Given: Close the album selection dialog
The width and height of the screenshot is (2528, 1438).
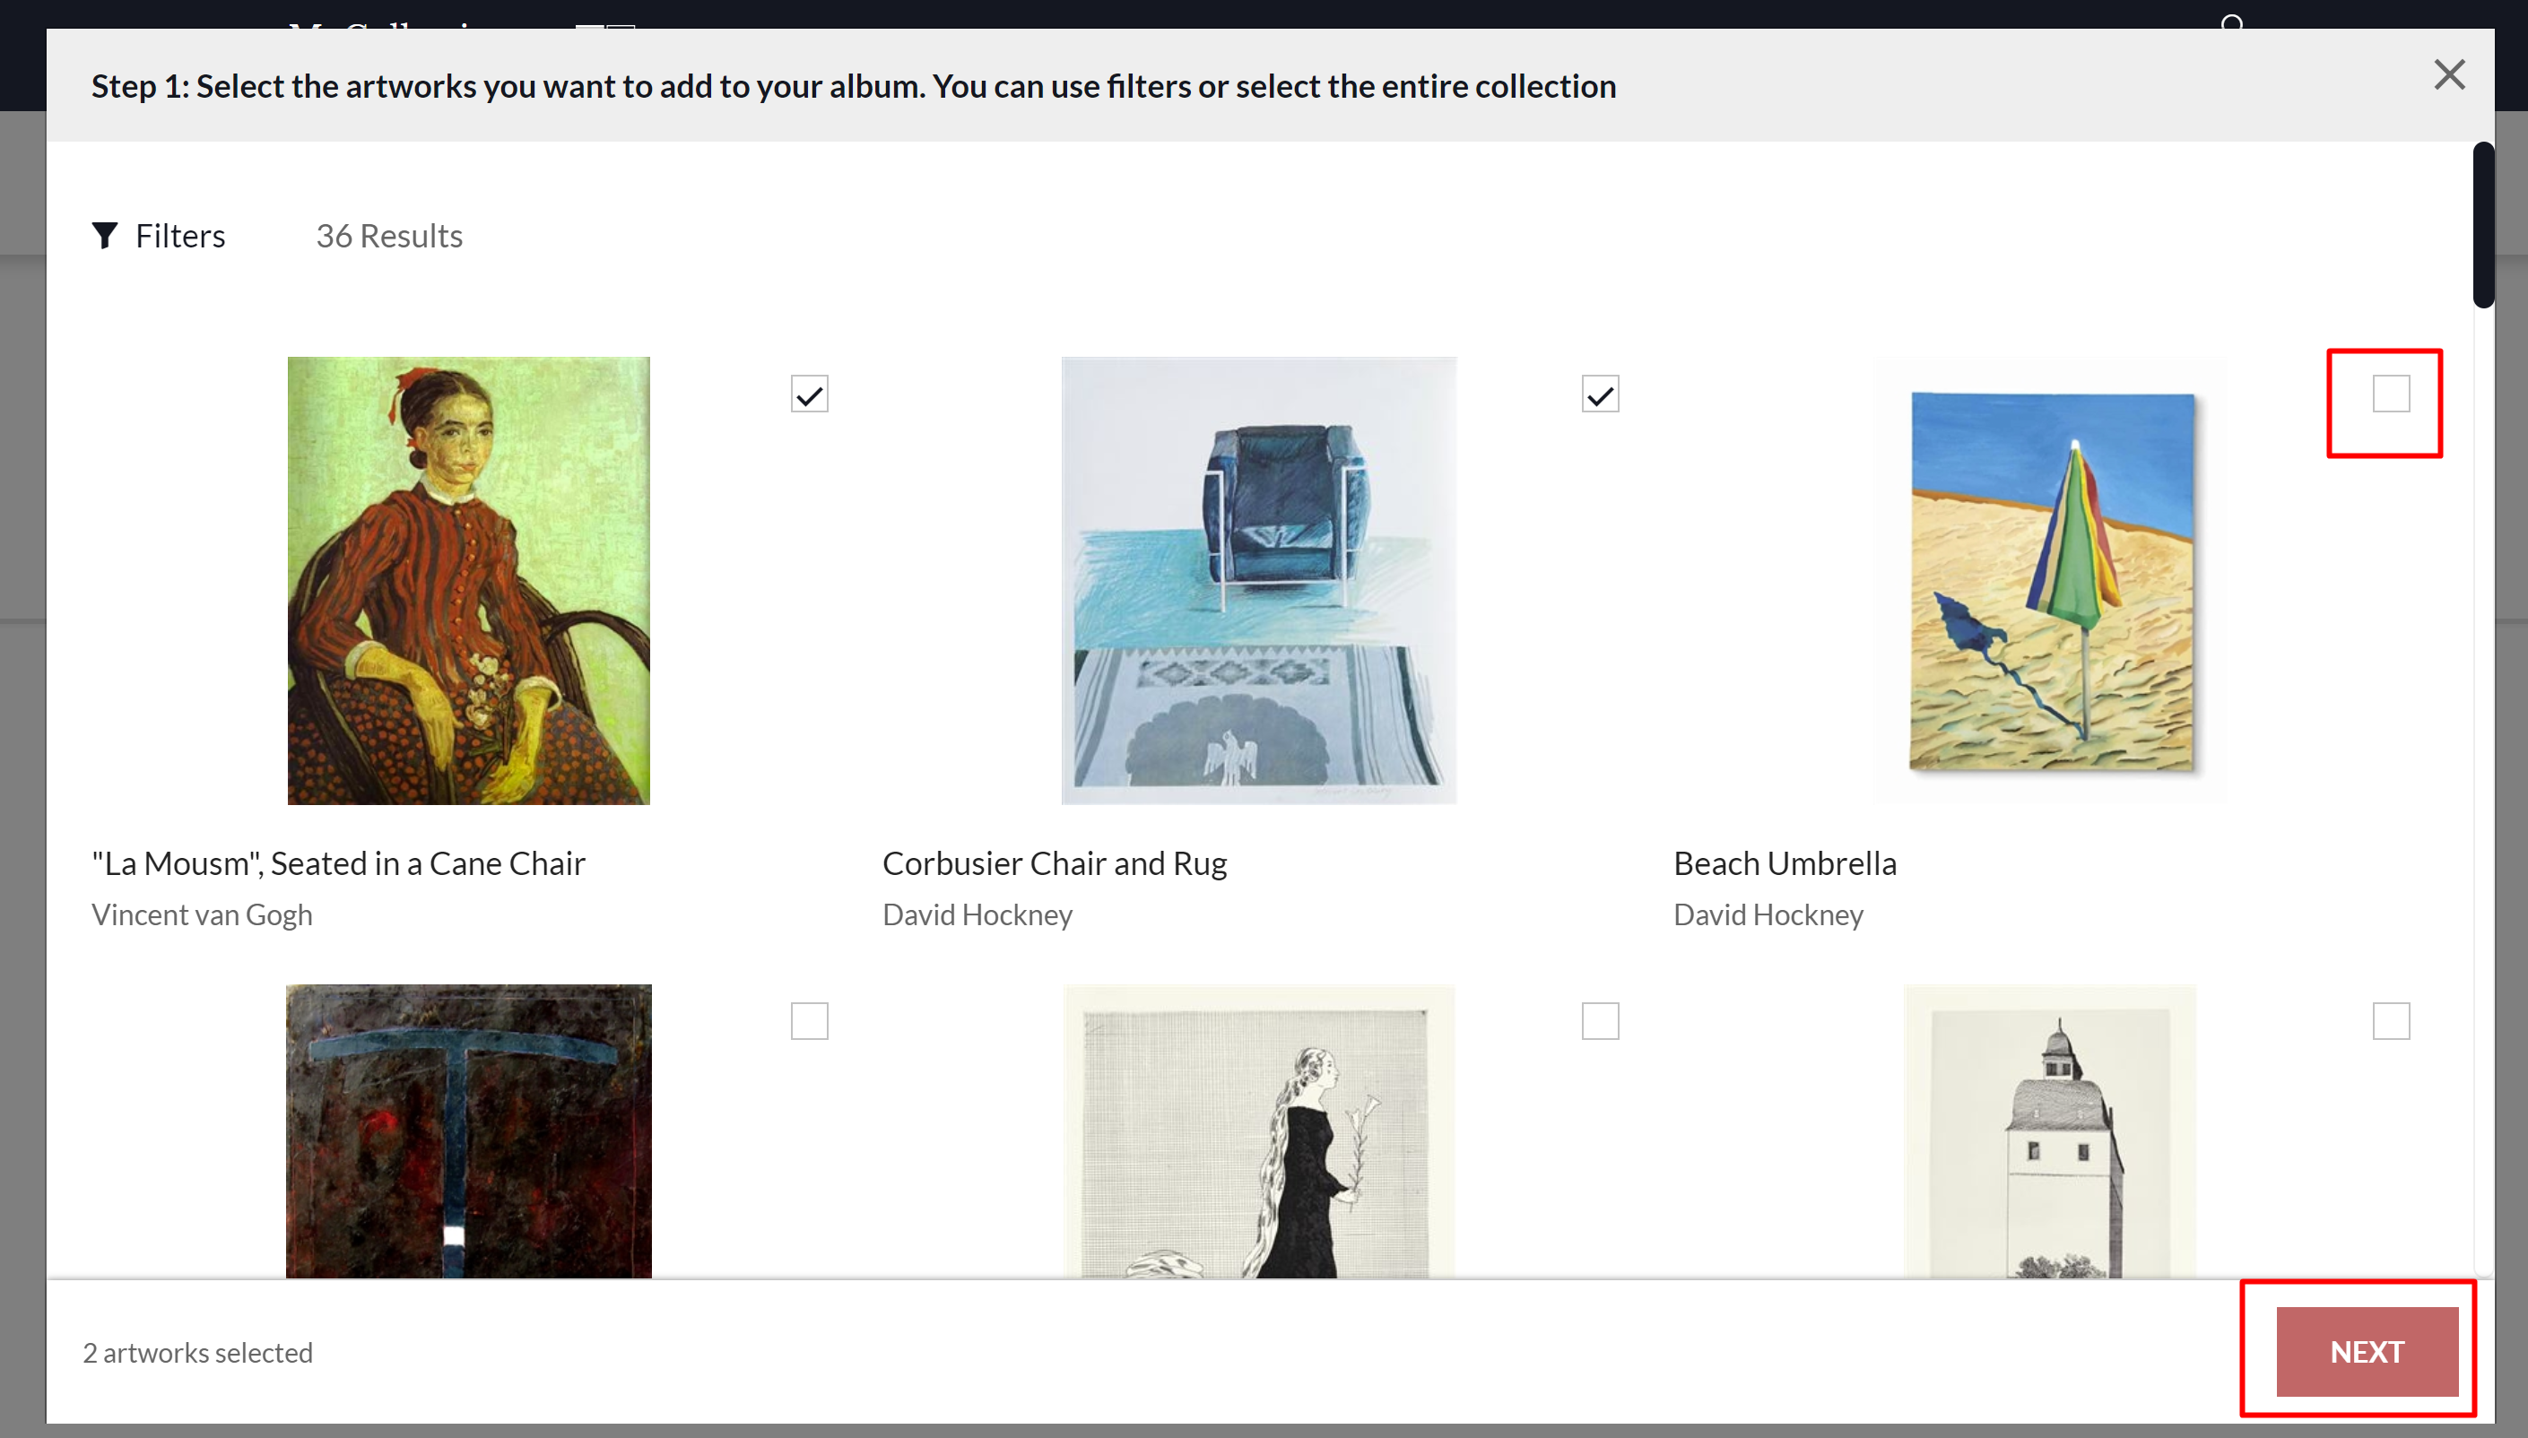Looking at the screenshot, I should pos(2448,75).
